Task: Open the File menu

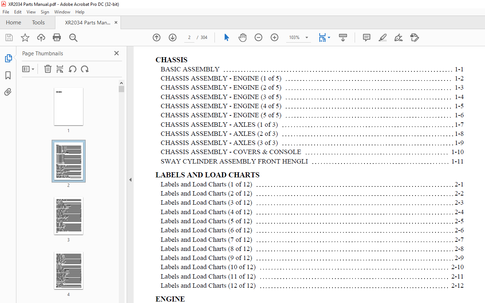Action: point(6,12)
